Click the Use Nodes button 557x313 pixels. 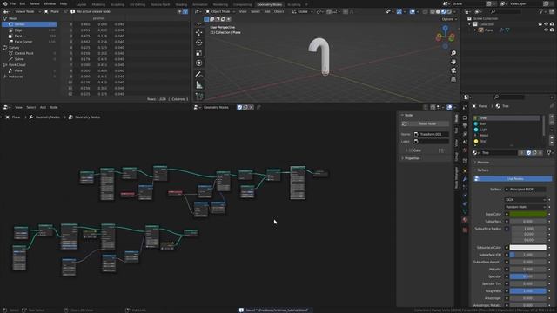(513, 179)
